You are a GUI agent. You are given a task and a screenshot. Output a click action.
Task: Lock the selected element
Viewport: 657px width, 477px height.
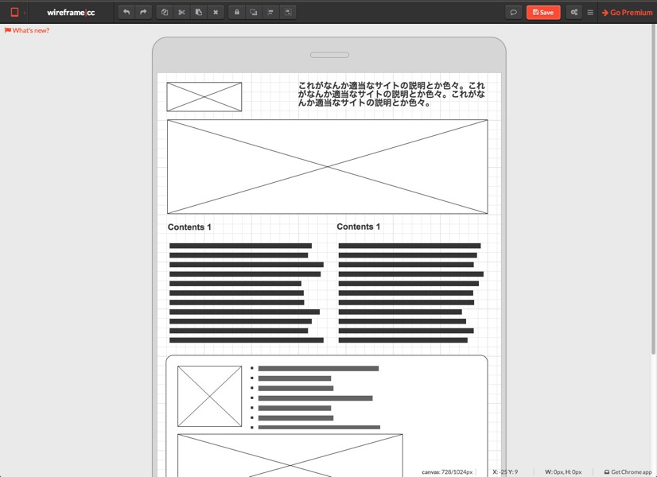point(239,12)
